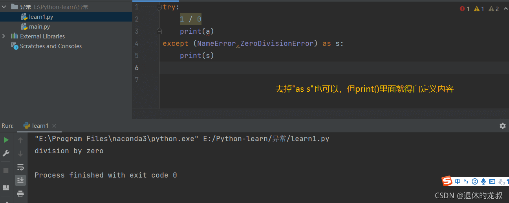Image resolution: width=509 pixels, height=203 pixels.
Task: Click the Sogou voice input microphone icon
Action: (x=483, y=181)
